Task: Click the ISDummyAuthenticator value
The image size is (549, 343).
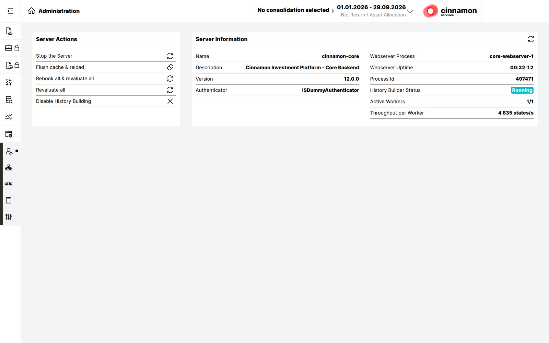Action: (x=330, y=90)
